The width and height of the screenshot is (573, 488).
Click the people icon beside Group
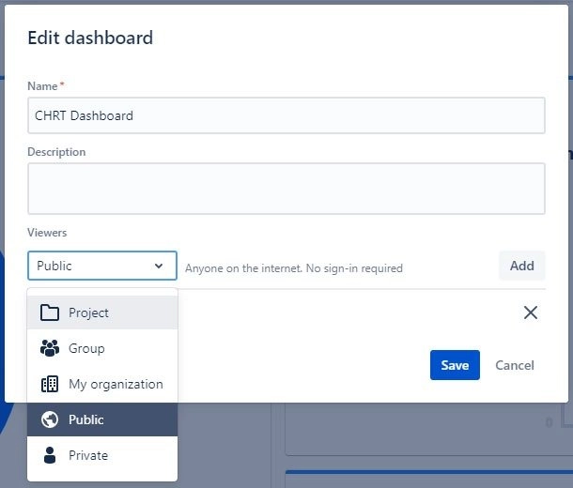50,348
